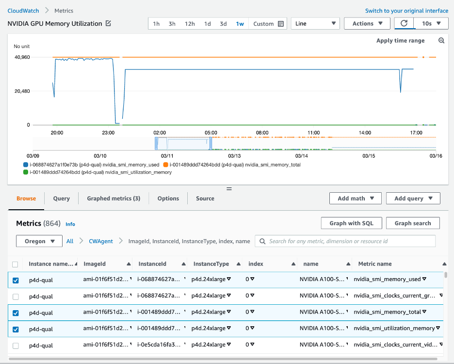The image size is (454, 364).
Task: Open the calendar icon beside Custom
Action: coord(281,23)
